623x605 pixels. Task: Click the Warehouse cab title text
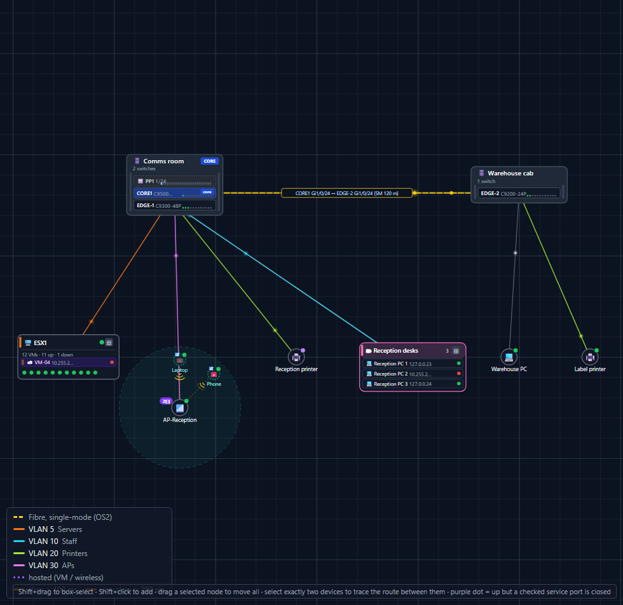[x=510, y=173]
